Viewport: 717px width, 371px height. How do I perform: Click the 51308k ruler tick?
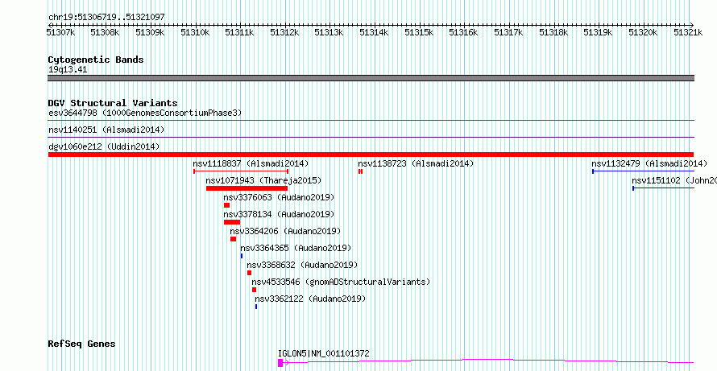coord(106,32)
